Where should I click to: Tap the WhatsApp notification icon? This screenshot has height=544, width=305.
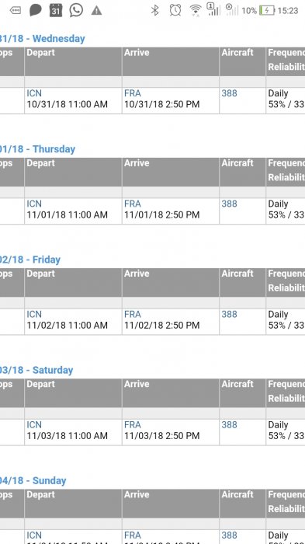pyautogui.click(x=76, y=10)
